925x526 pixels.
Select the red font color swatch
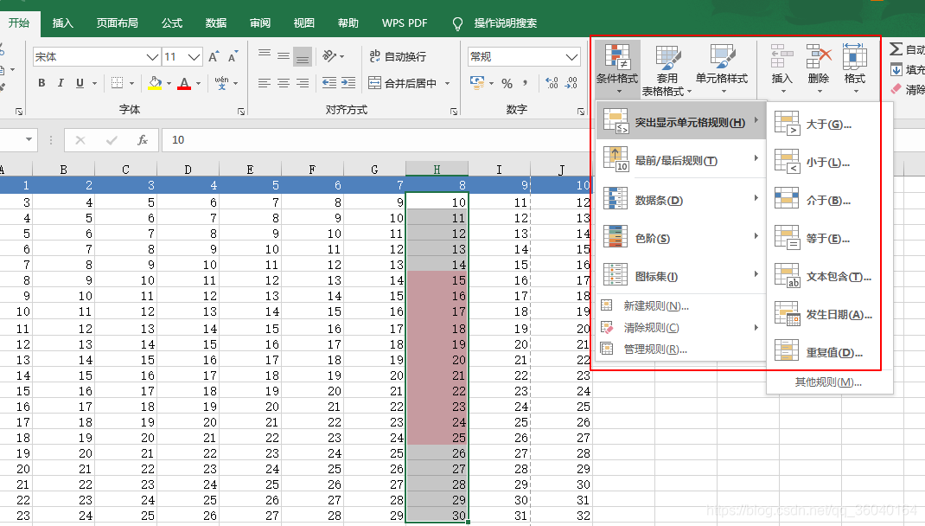pos(183,87)
